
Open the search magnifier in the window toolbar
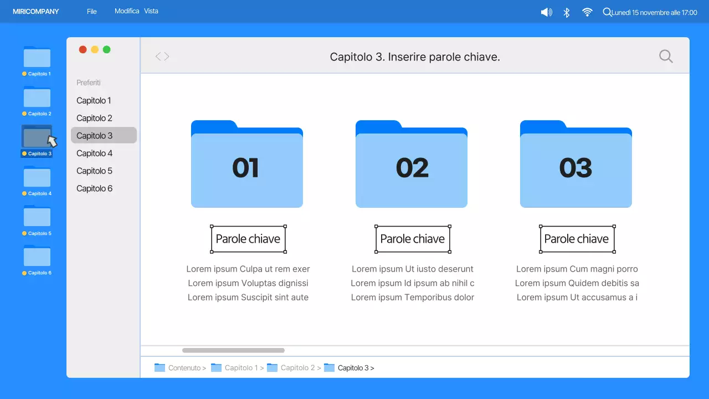[x=666, y=56]
